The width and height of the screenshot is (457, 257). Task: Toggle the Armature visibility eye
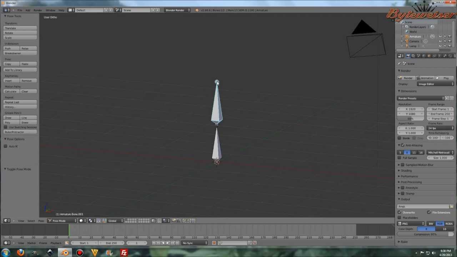440,36
